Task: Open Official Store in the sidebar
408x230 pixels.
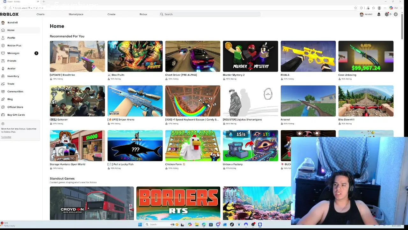Action: (20, 107)
